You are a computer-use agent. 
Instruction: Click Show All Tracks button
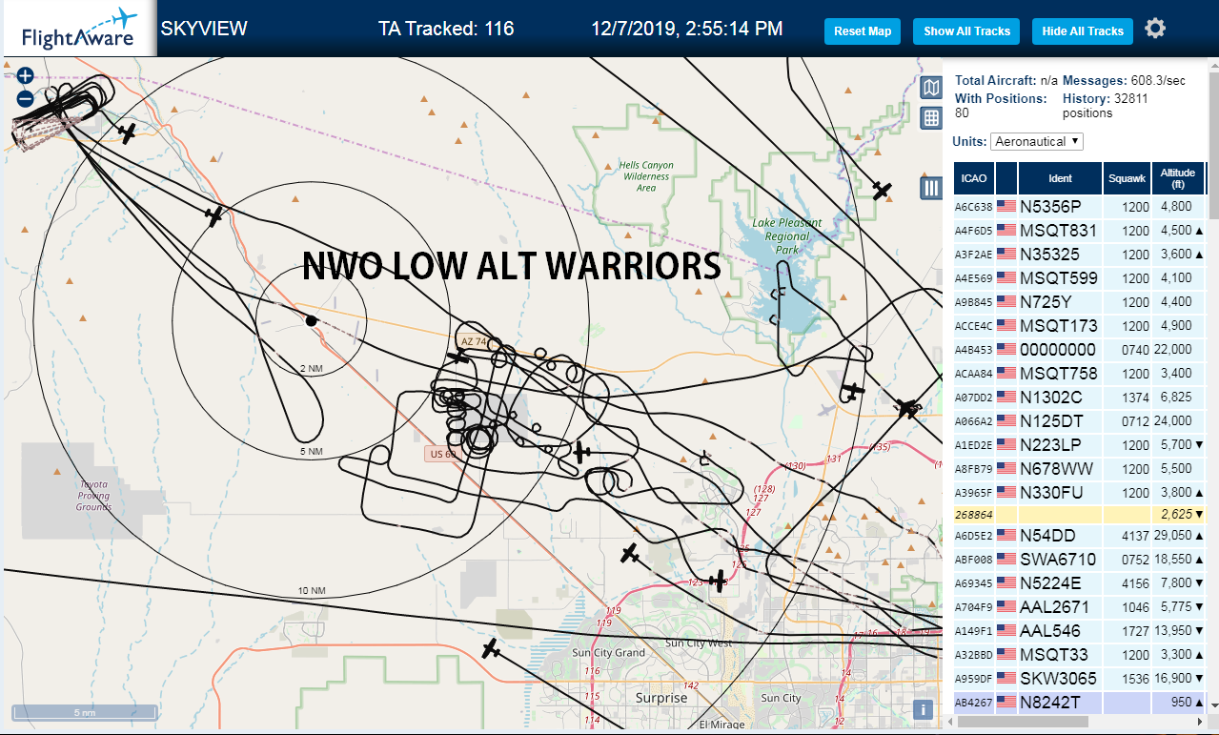click(966, 31)
